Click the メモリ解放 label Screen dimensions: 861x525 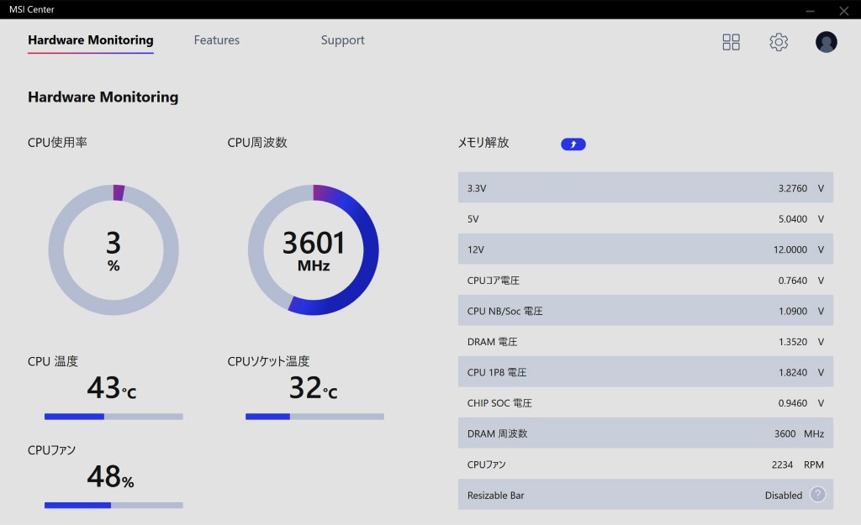pos(483,143)
